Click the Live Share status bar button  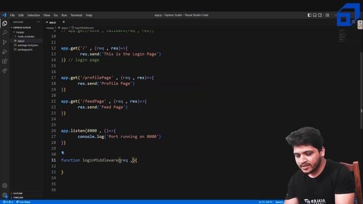(x=23, y=202)
